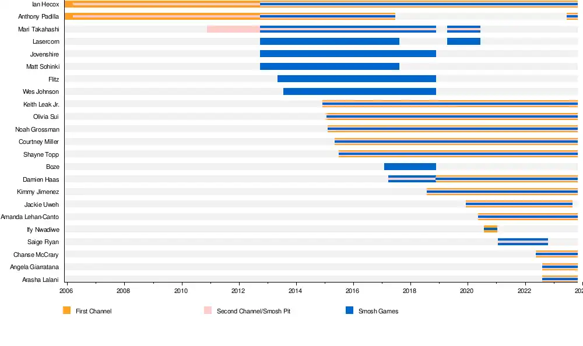The width and height of the screenshot is (583, 346).
Task: Select the Anthony Padilla name label
Action: 38,16
